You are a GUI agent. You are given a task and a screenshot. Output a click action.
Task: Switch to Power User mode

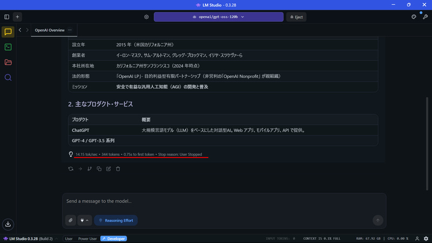(87, 239)
